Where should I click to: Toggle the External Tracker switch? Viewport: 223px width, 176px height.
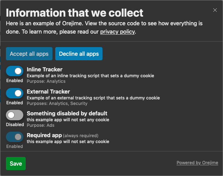(15, 93)
